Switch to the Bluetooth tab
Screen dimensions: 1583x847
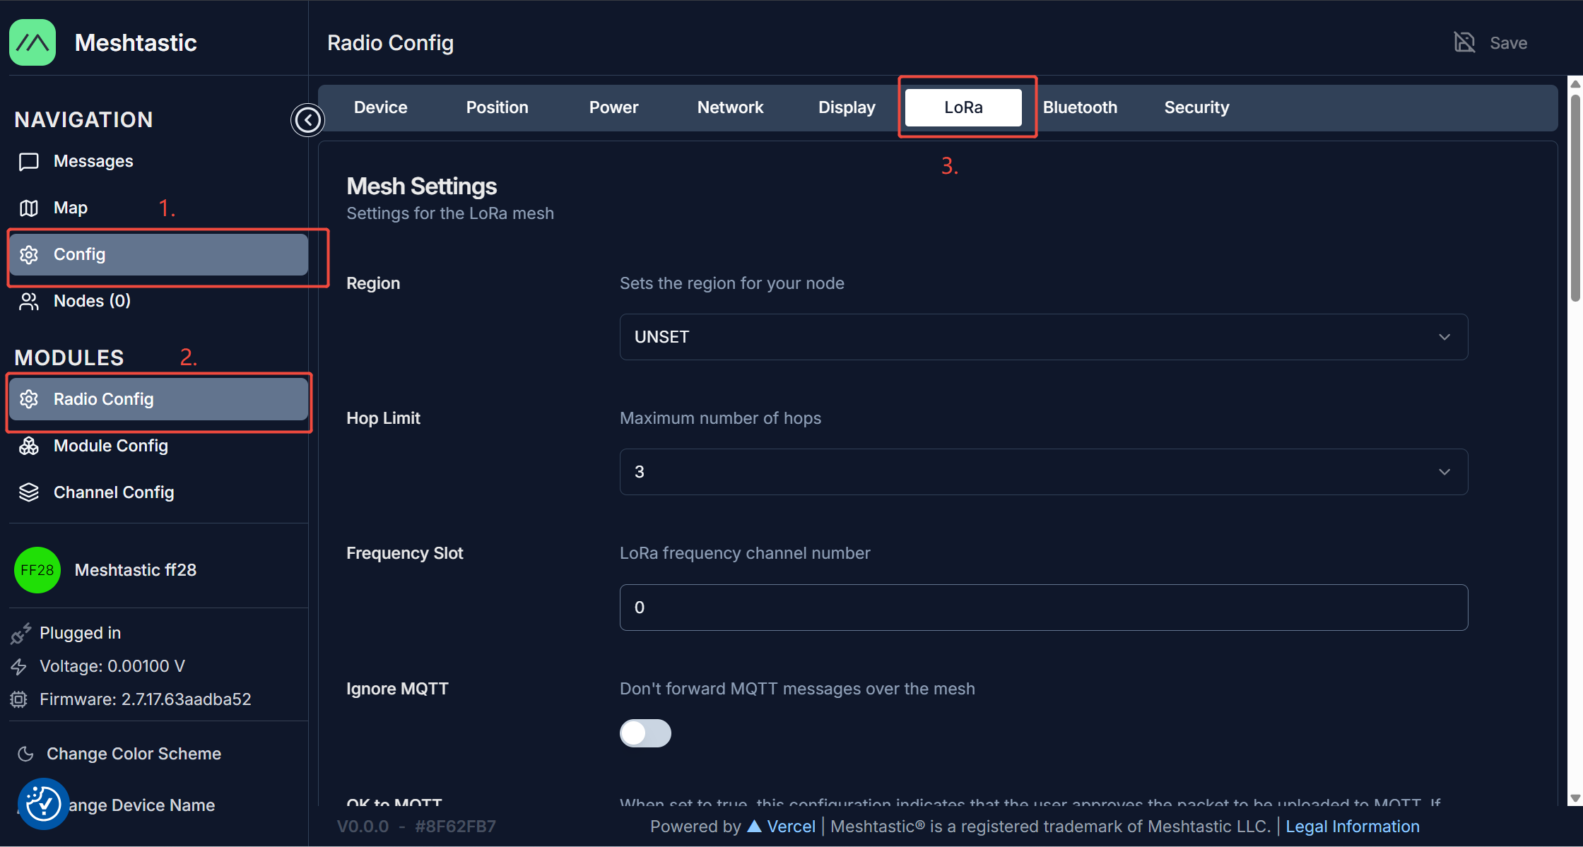(x=1080, y=107)
